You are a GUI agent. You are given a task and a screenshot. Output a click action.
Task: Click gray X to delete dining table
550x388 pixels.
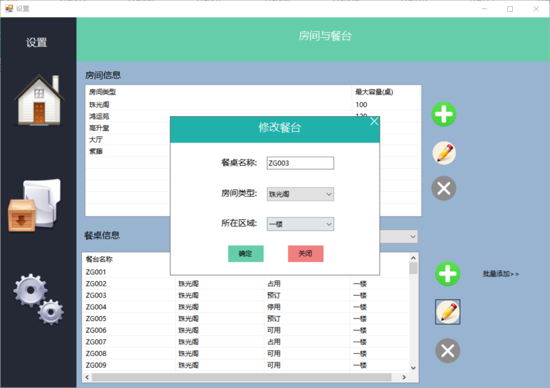point(447,351)
